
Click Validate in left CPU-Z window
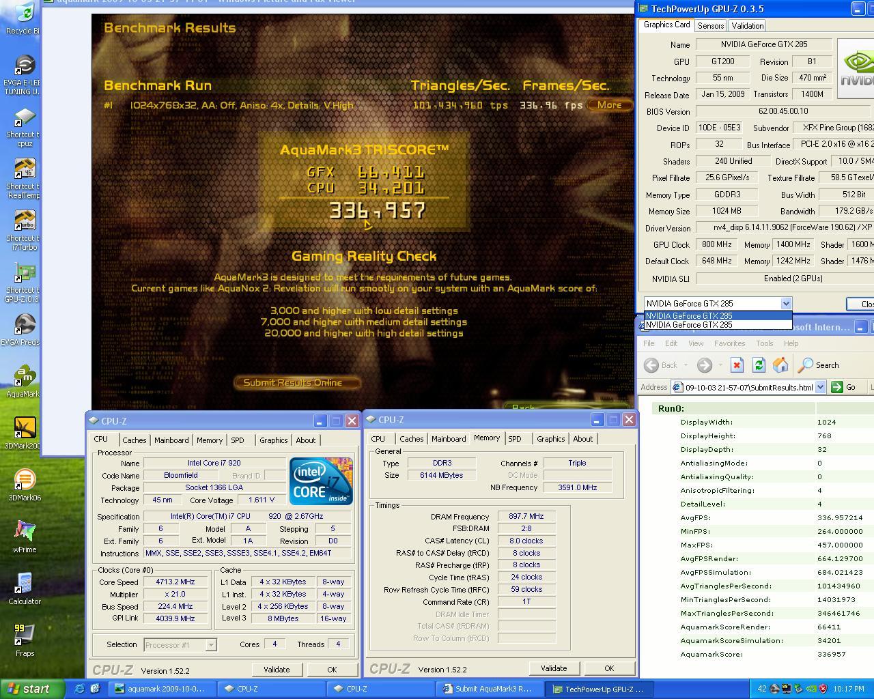277,670
